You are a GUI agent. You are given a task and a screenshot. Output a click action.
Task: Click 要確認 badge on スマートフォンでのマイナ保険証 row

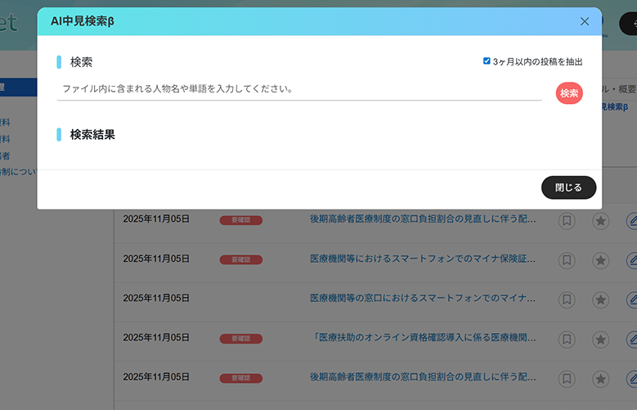[x=241, y=260]
